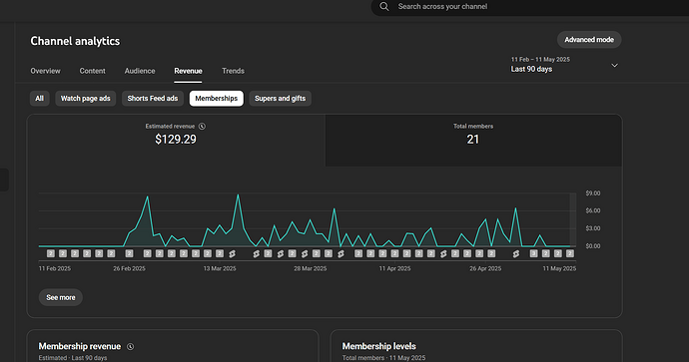Click the search magnifier icon
The height and width of the screenshot is (362, 689).
tap(384, 7)
